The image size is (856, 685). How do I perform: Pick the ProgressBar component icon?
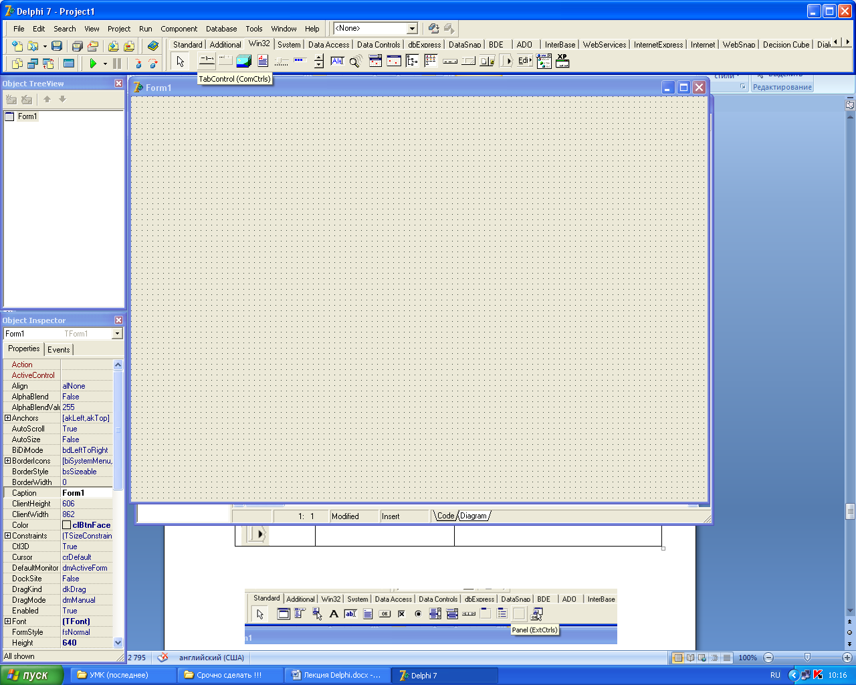pos(300,62)
